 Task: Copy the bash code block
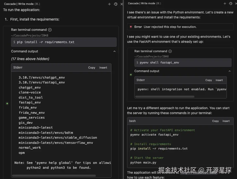pyautogui.click(x=215, y=121)
